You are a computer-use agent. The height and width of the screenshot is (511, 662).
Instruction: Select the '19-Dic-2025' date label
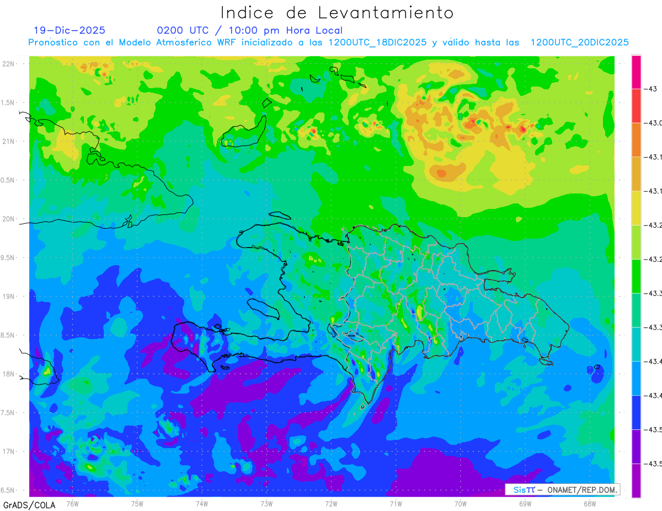click(70, 31)
